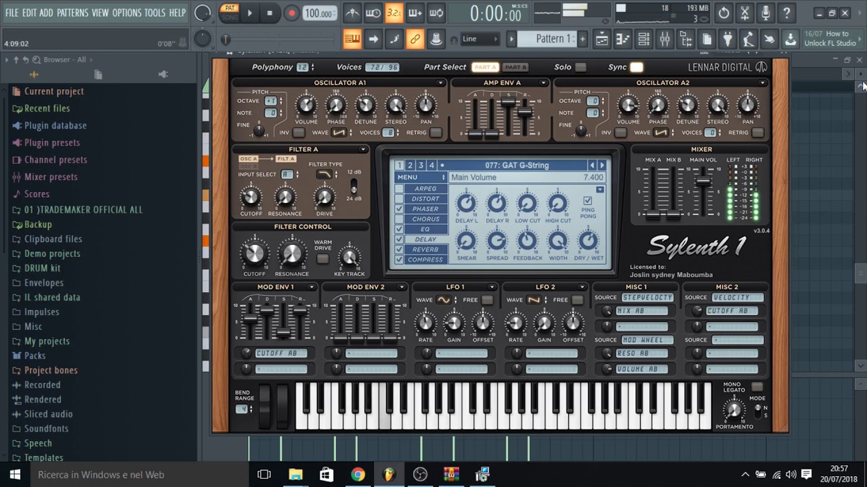This screenshot has width=867, height=487.
Task: Toggle the LFO 1 FREE switch
Action: click(488, 300)
